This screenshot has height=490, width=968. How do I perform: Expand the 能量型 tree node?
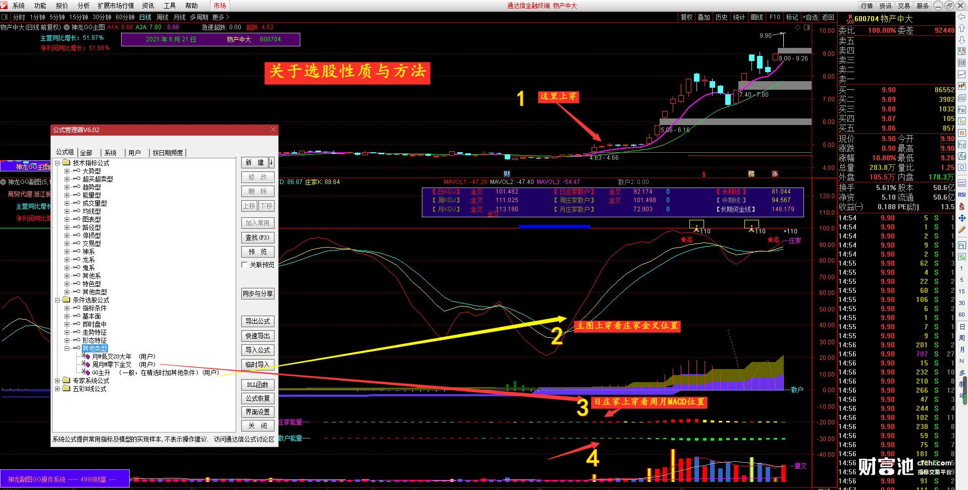click(67, 195)
